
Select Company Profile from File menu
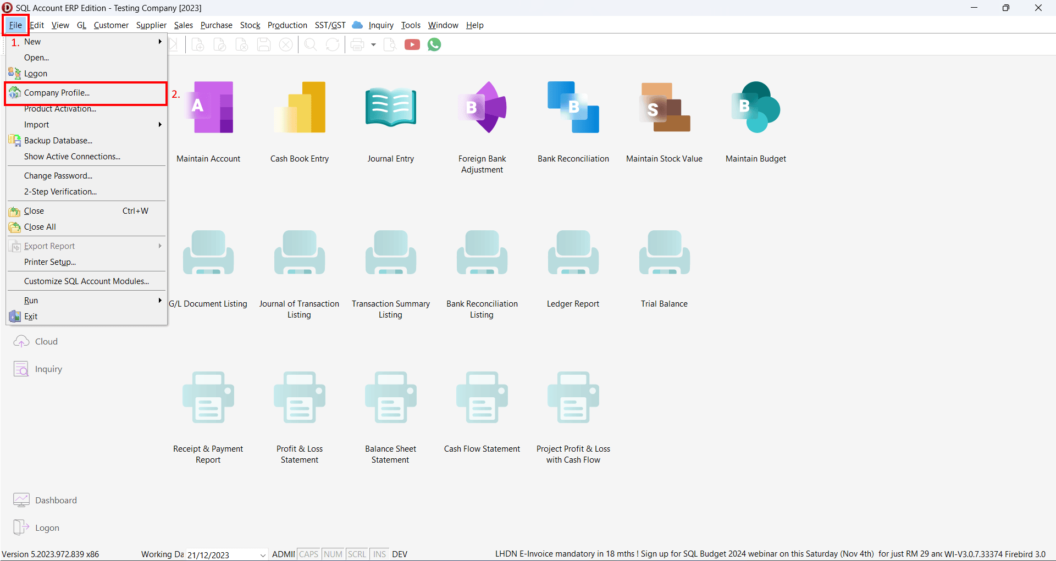57,93
